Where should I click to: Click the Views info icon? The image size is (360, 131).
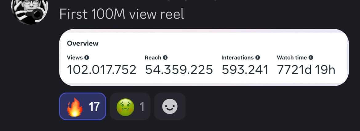tap(87, 58)
